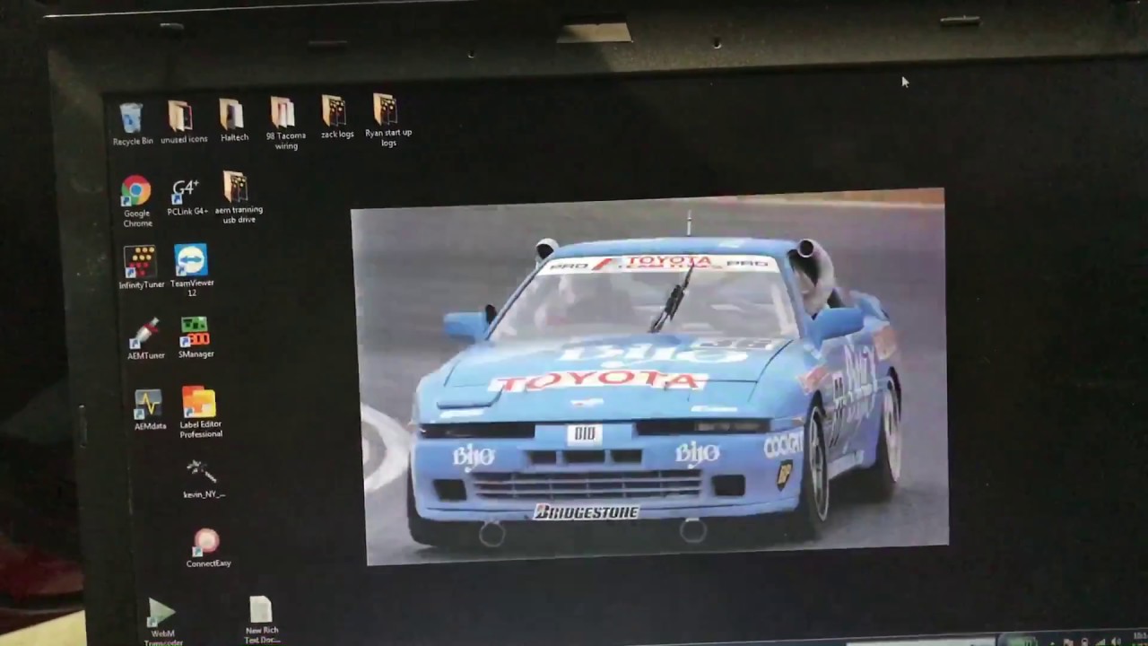Select the SManager desktop shortcut
This screenshot has height=646, width=1148.
coord(195,338)
